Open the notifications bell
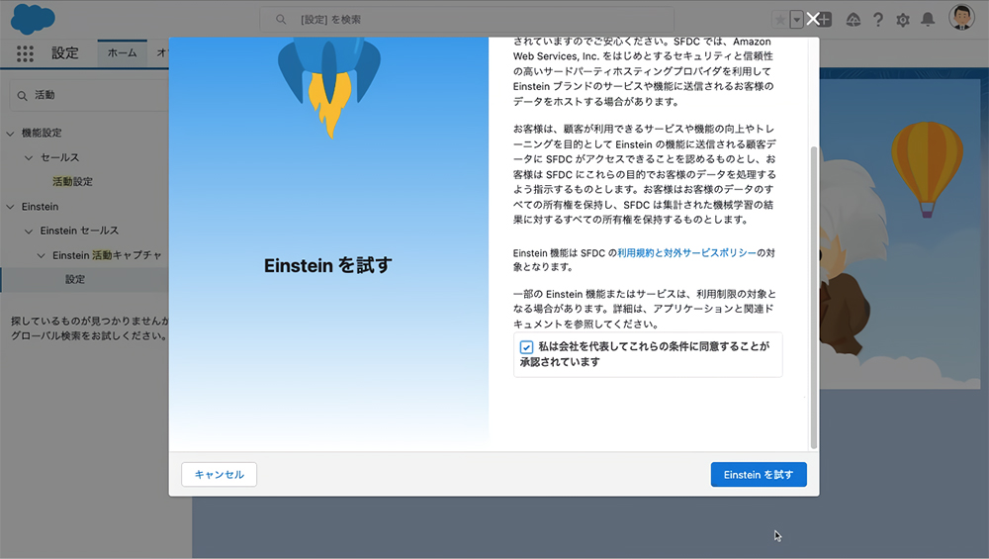This screenshot has height=559, width=989. (x=928, y=20)
